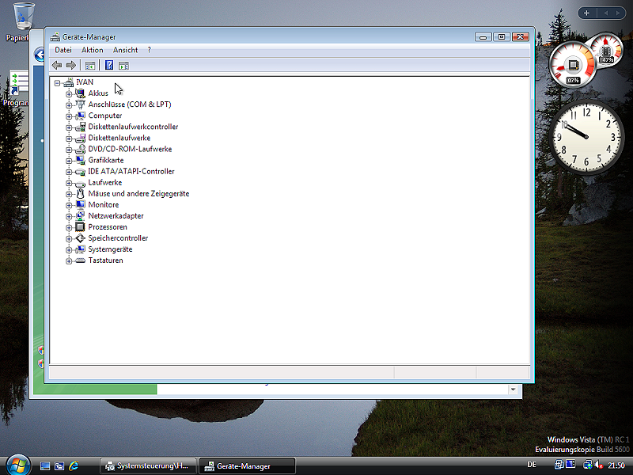Open the Datei menu

pyautogui.click(x=63, y=50)
